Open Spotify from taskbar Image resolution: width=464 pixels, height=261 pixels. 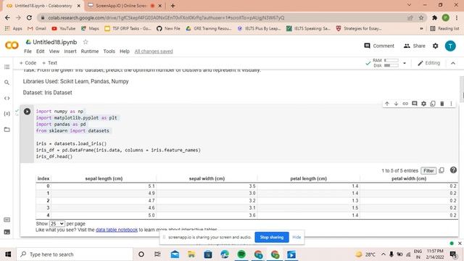coord(241,254)
